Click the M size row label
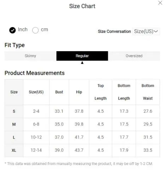The height and width of the screenshot is (171, 167). [14, 124]
